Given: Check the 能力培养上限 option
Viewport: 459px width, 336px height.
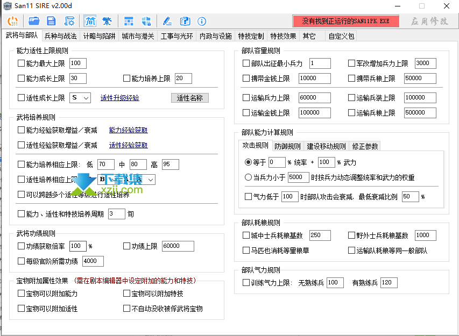Looking at the screenshot, I should [126, 78].
